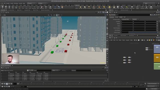Viewport: 160px width, 90px height.
Task: Add an Ambient Light from the shelf
Action: click(x=132, y=7)
